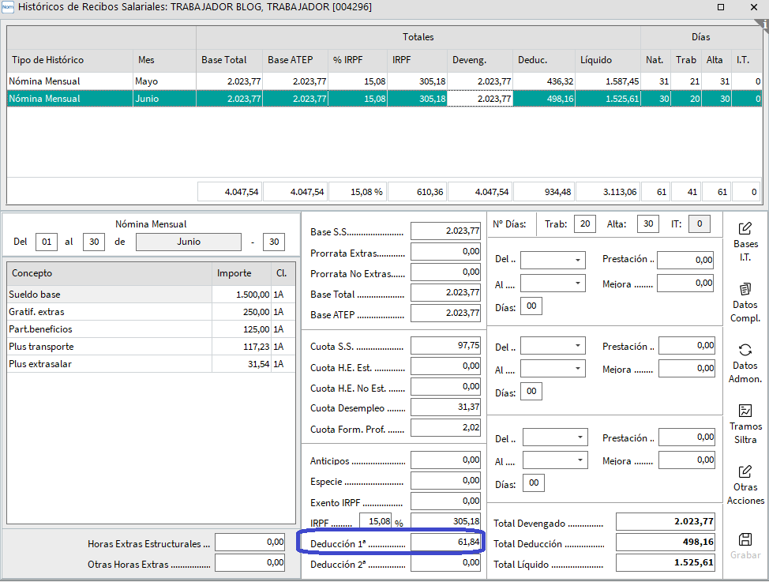769x582 pixels.
Task: Click the 'Base Total' column header
Action: 229,60
